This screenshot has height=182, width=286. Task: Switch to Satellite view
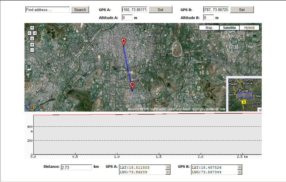click(x=229, y=28)
